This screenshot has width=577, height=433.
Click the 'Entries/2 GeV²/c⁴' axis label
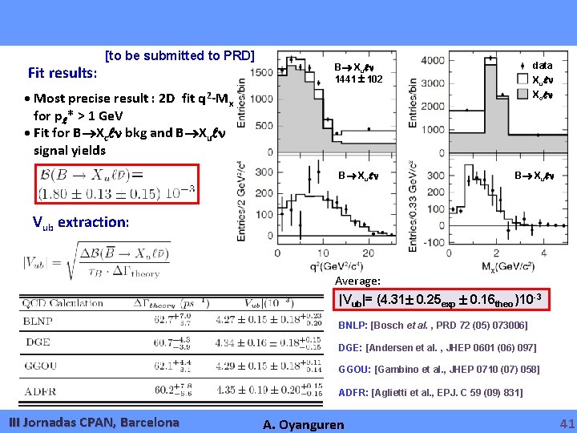tap(241, 201)
